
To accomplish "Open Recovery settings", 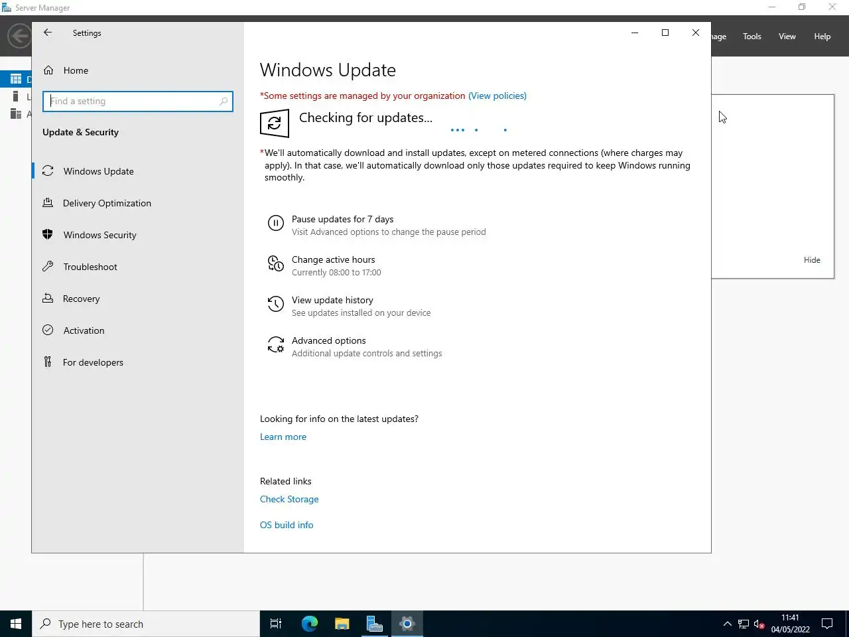I will point(81,299).
